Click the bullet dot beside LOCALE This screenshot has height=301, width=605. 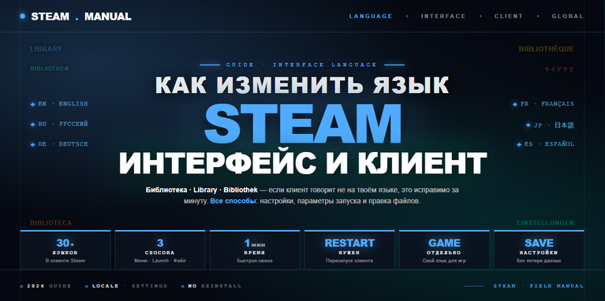click(87, 286)
